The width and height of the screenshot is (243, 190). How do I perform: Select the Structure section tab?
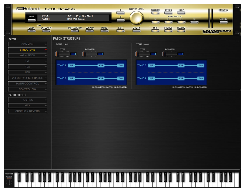[27, 50]
